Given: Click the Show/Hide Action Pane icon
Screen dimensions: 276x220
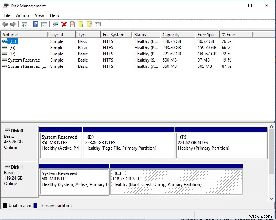Looking at the screenshot, I should [44, 25].
